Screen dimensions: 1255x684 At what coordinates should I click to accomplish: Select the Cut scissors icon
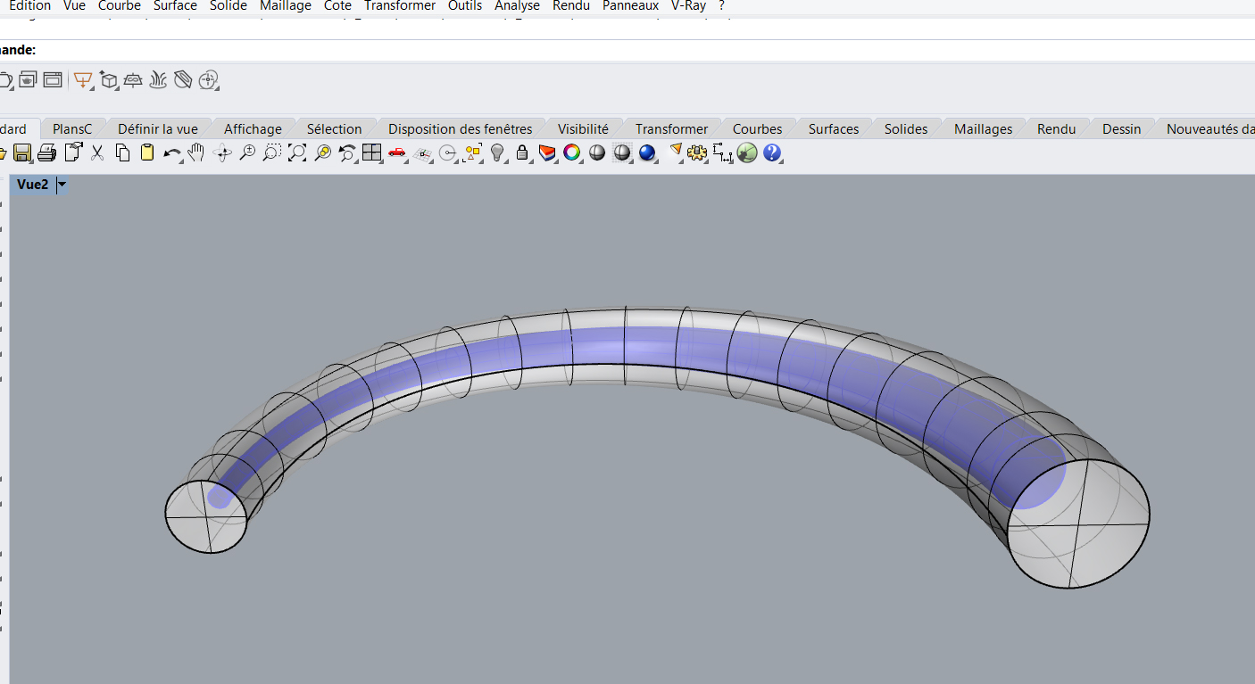click(x=97, y=153)
